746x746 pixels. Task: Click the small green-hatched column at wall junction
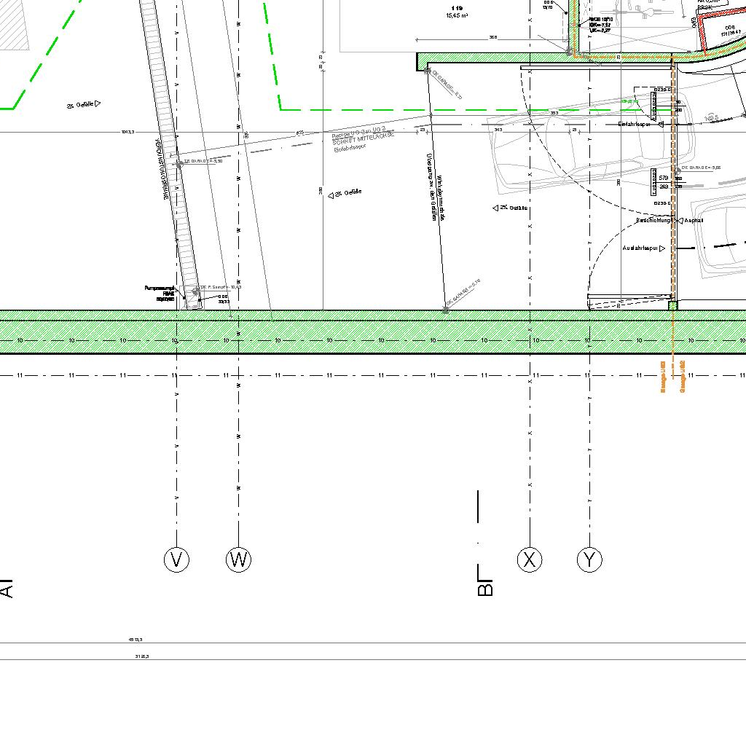coord(672,305)
